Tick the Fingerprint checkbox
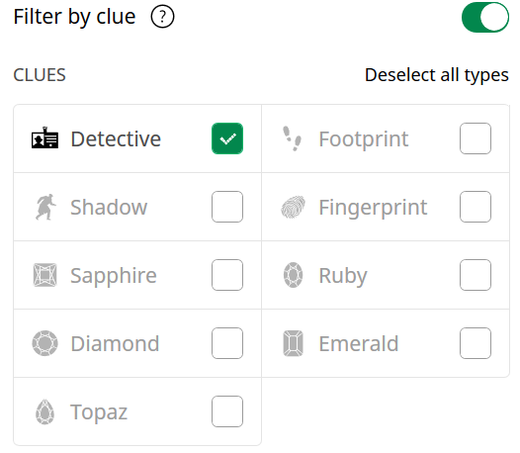The width and height of the screenshot is (520, 453). 476,207
